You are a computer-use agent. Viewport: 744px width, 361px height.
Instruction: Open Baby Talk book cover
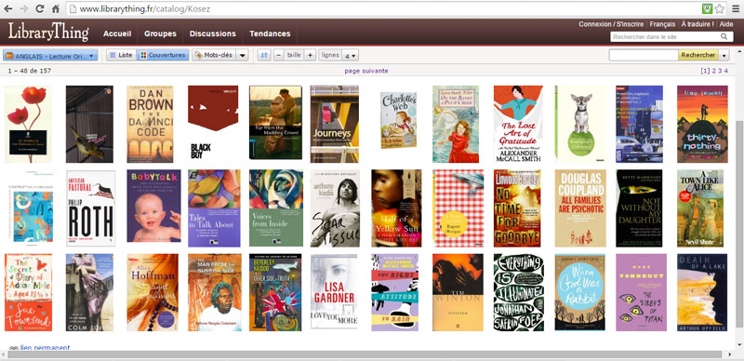tap(153, 206)
